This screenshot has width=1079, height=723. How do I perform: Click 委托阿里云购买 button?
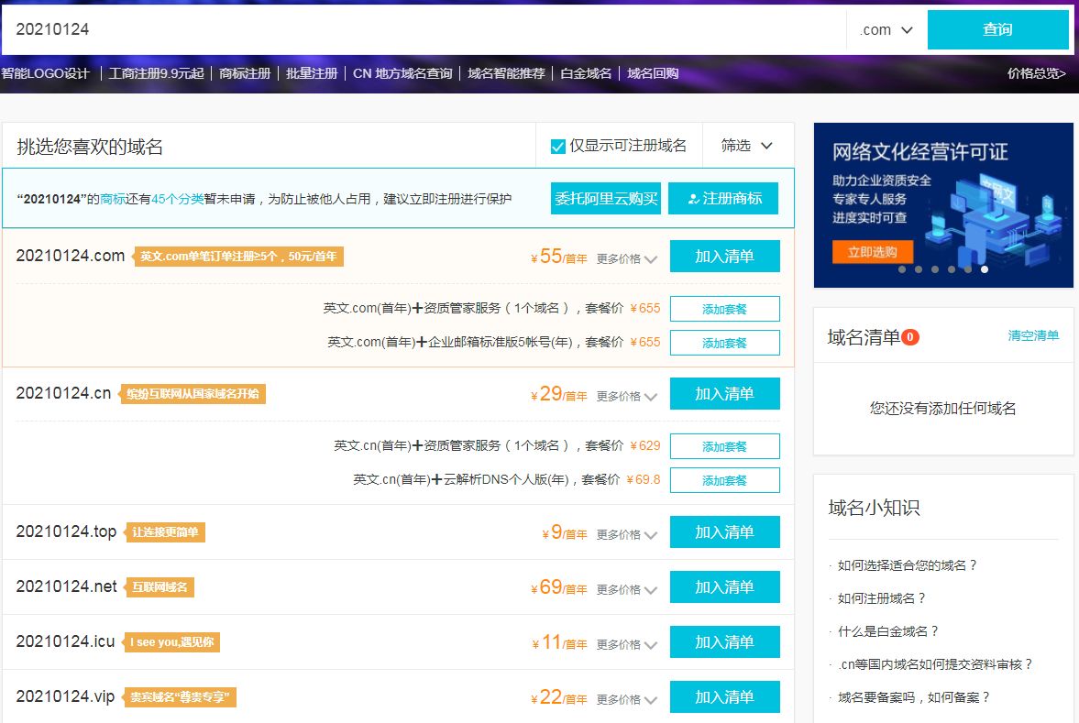(605, 199)
